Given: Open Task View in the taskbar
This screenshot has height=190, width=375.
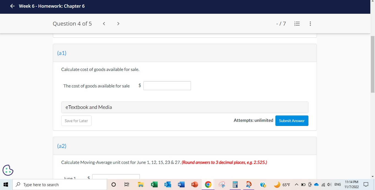Looking at the screenshot, I should pos(127,185).
